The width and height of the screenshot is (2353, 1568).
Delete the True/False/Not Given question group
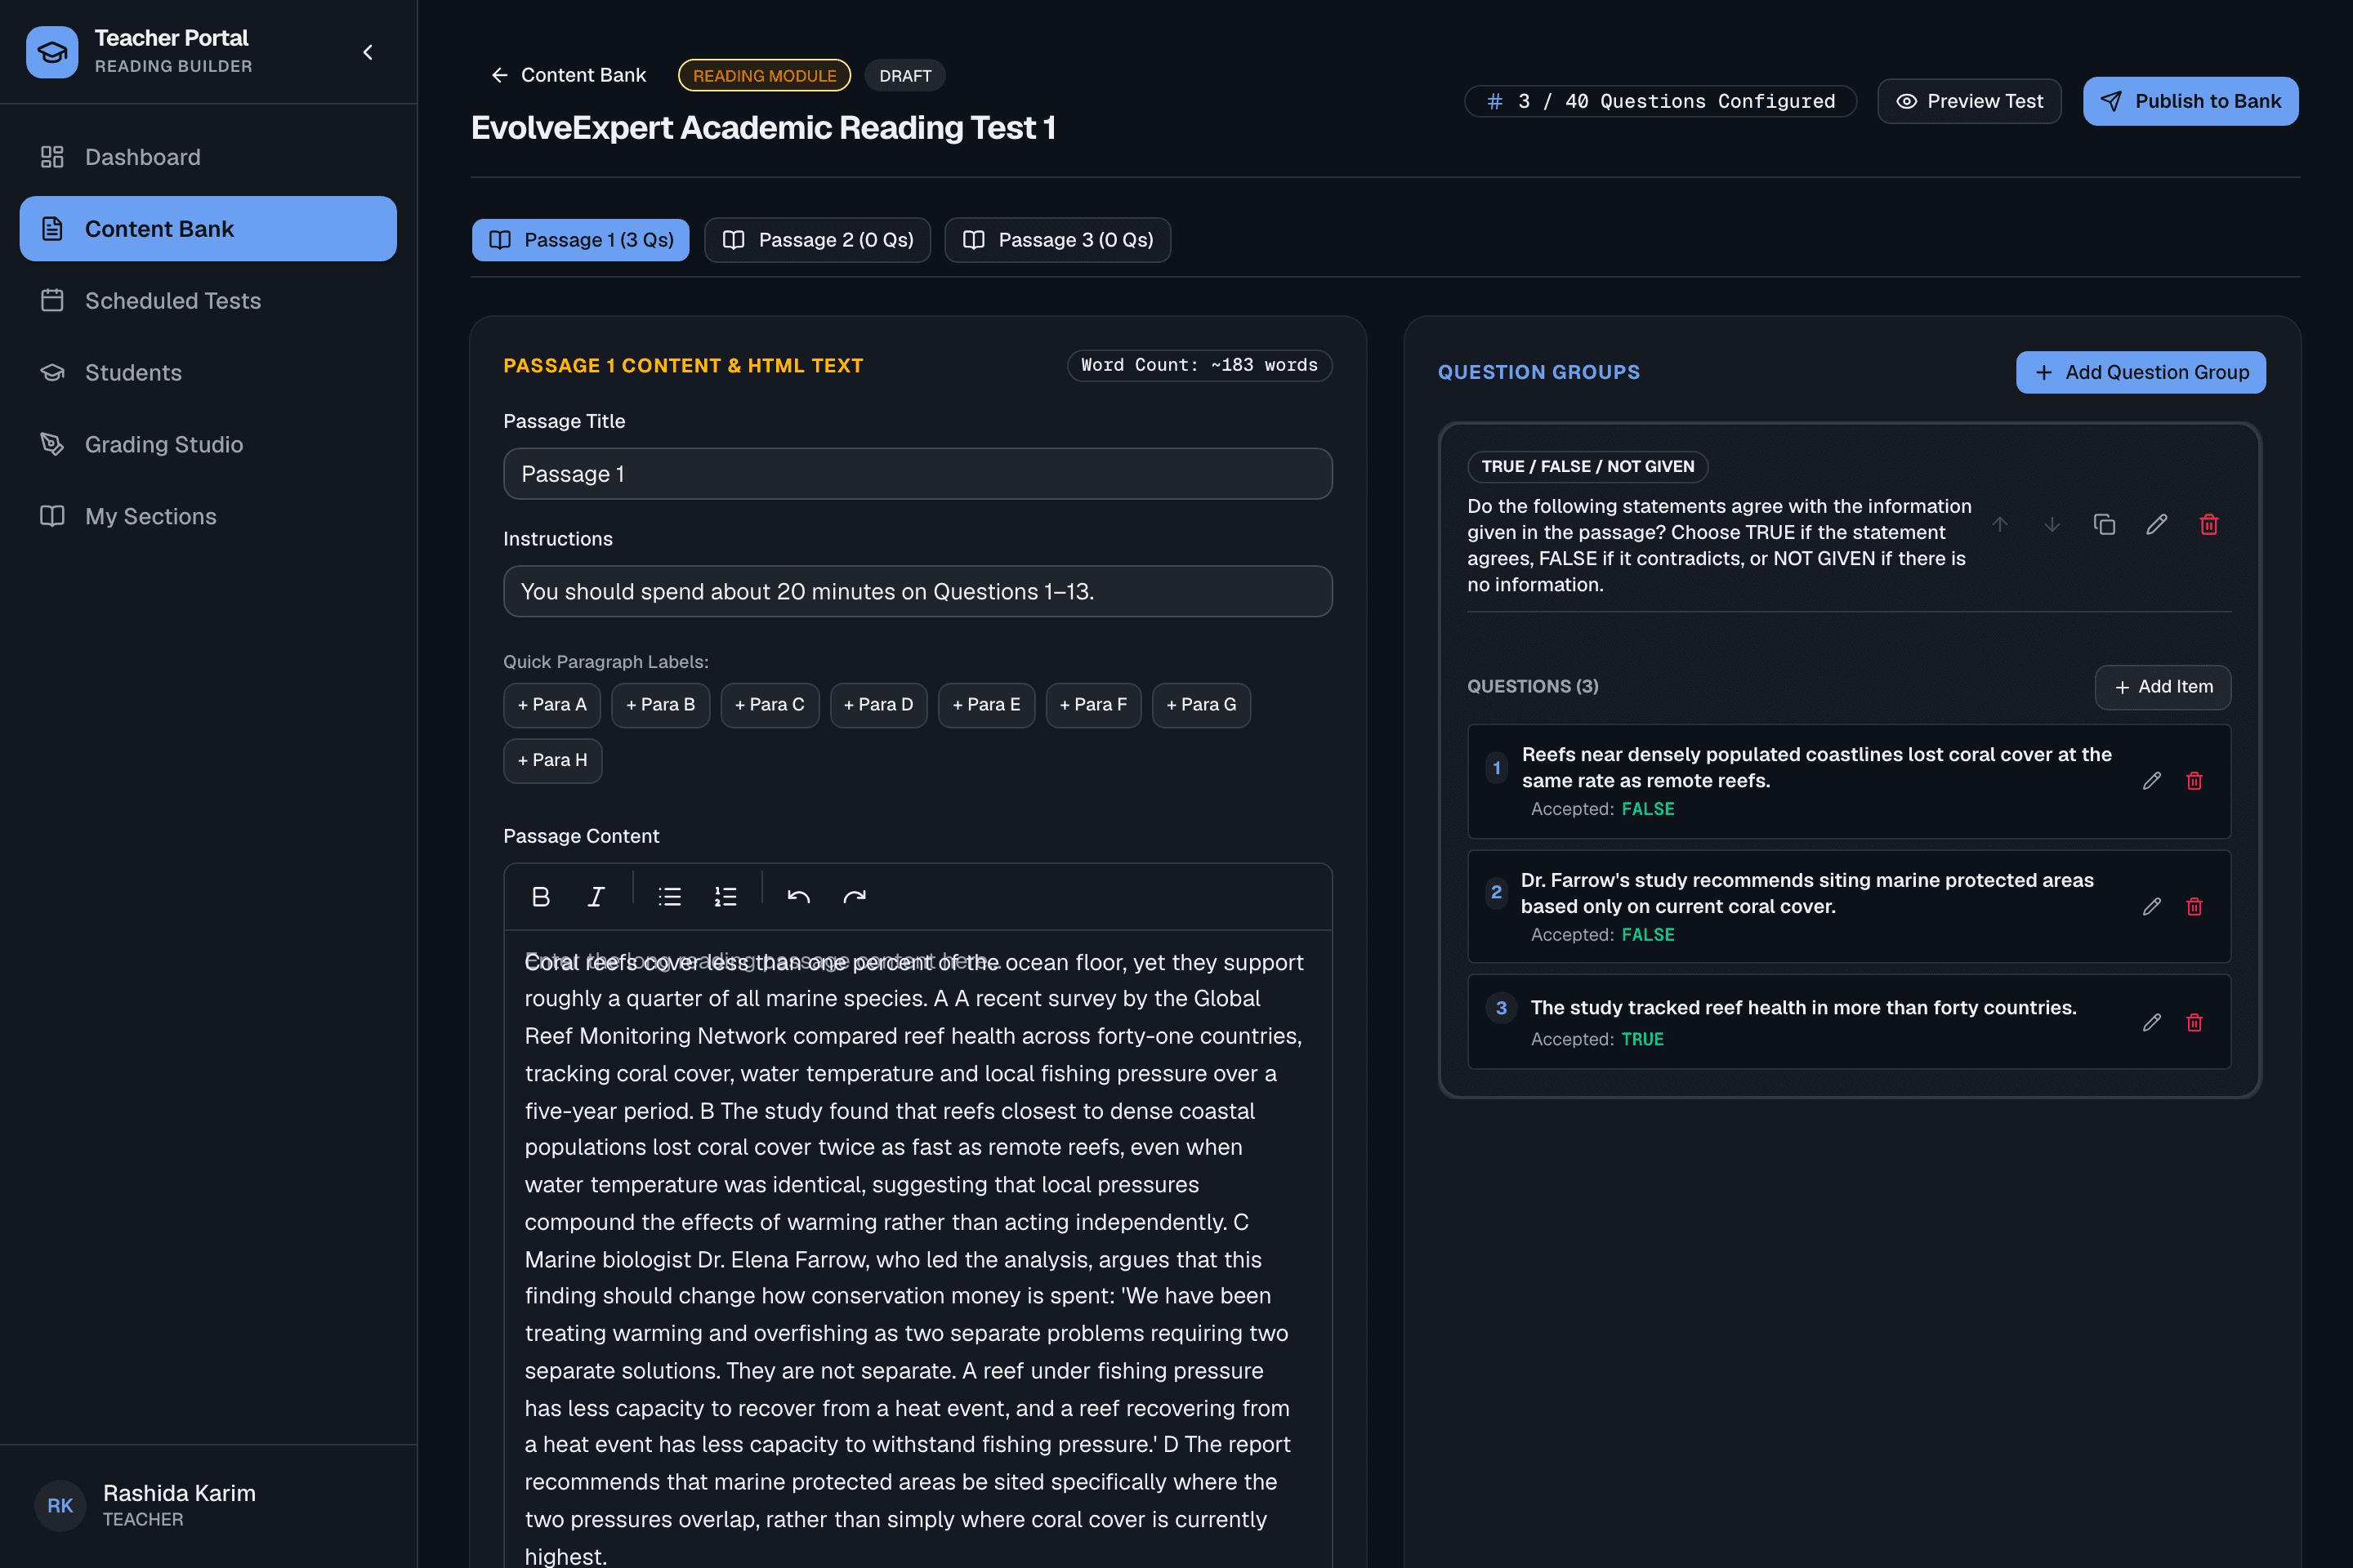coord(2209,525)
